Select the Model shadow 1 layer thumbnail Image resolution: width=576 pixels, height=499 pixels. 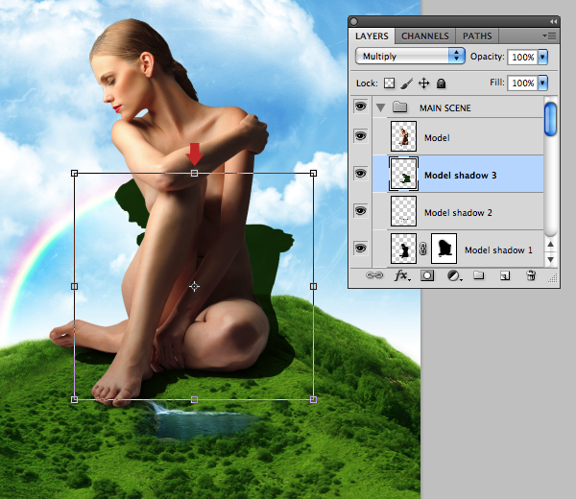click(x=403, y=249)
